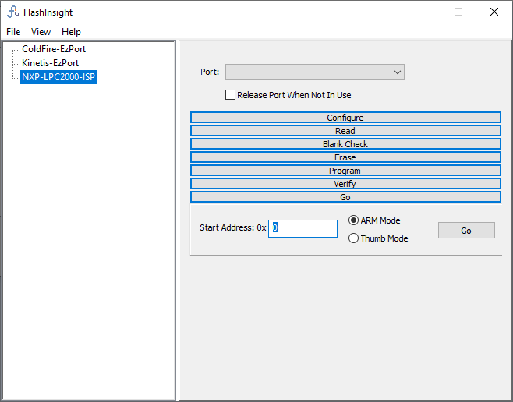Click the Start Address input field
Screen dimensions: 513x402
[302, 228]
